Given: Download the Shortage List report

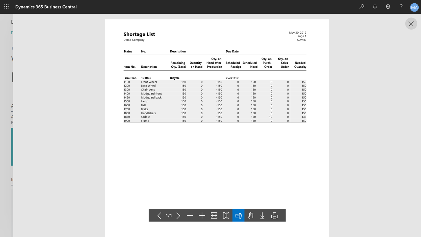Looking at the screenshot, I should tap(262, 216).
